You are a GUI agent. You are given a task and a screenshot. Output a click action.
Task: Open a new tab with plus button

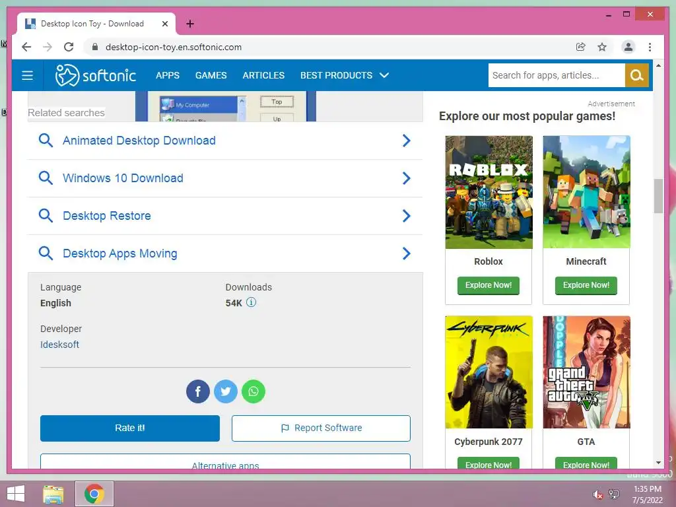click(x=190, y=24)
